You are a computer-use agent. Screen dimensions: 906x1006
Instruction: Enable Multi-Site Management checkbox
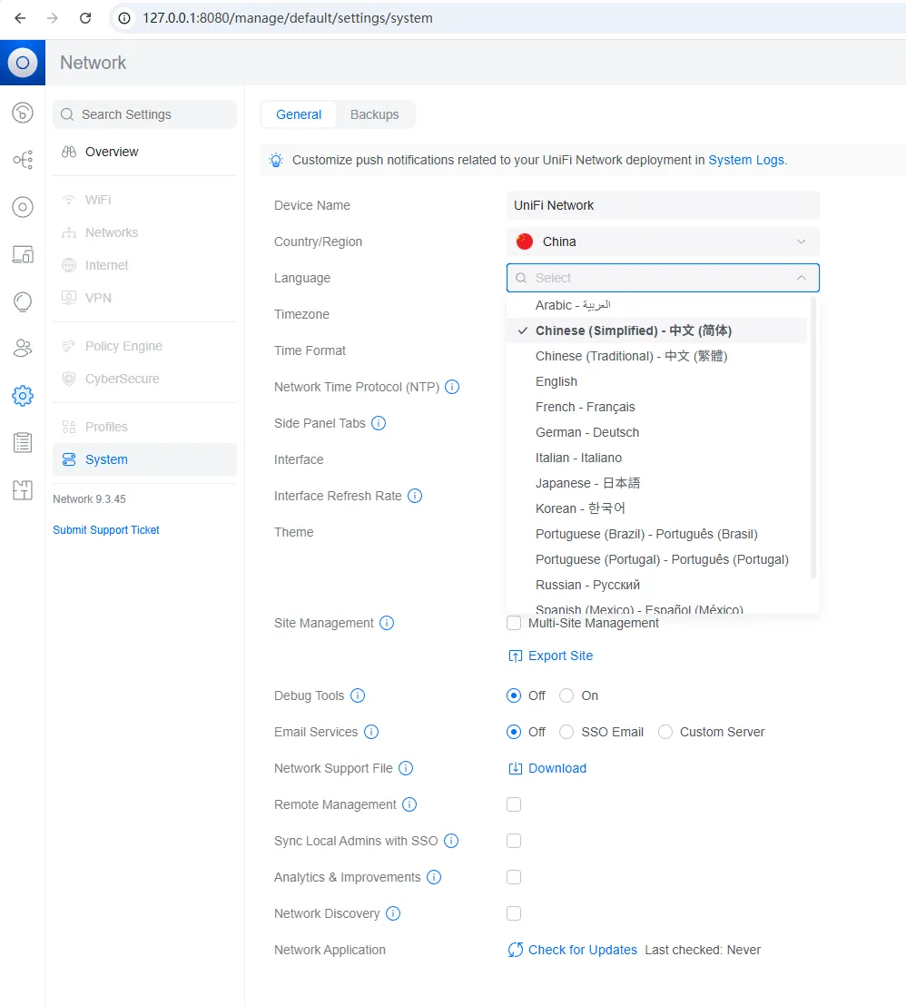pos(514,623)
